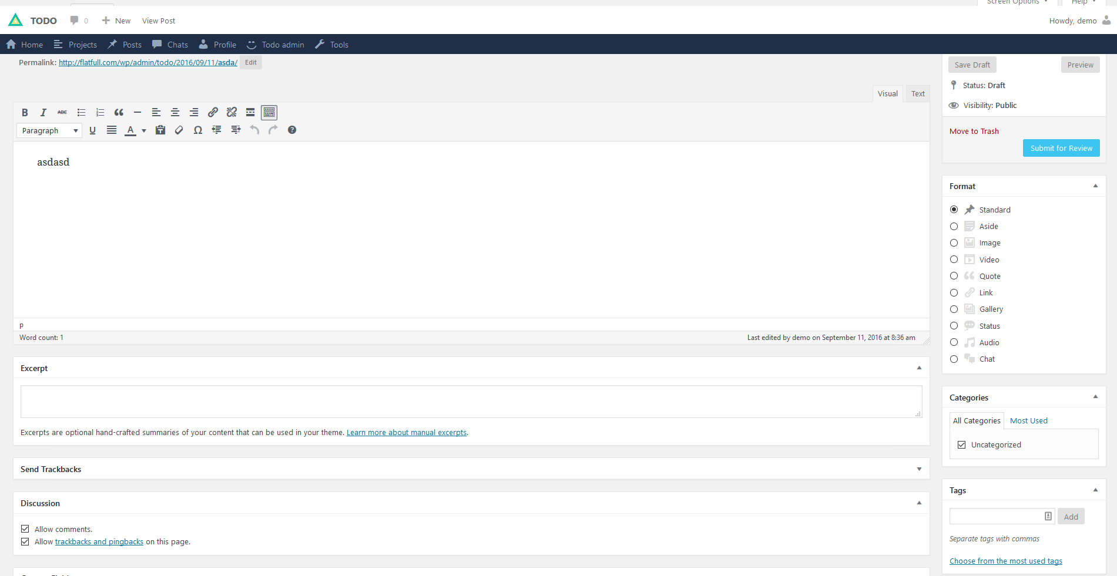
Task: Collapse the Tags panel
Action: pyautogui.click(x=1095, y=490)
